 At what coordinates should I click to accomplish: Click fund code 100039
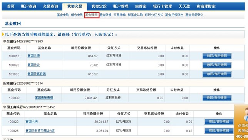coord(14,98)
